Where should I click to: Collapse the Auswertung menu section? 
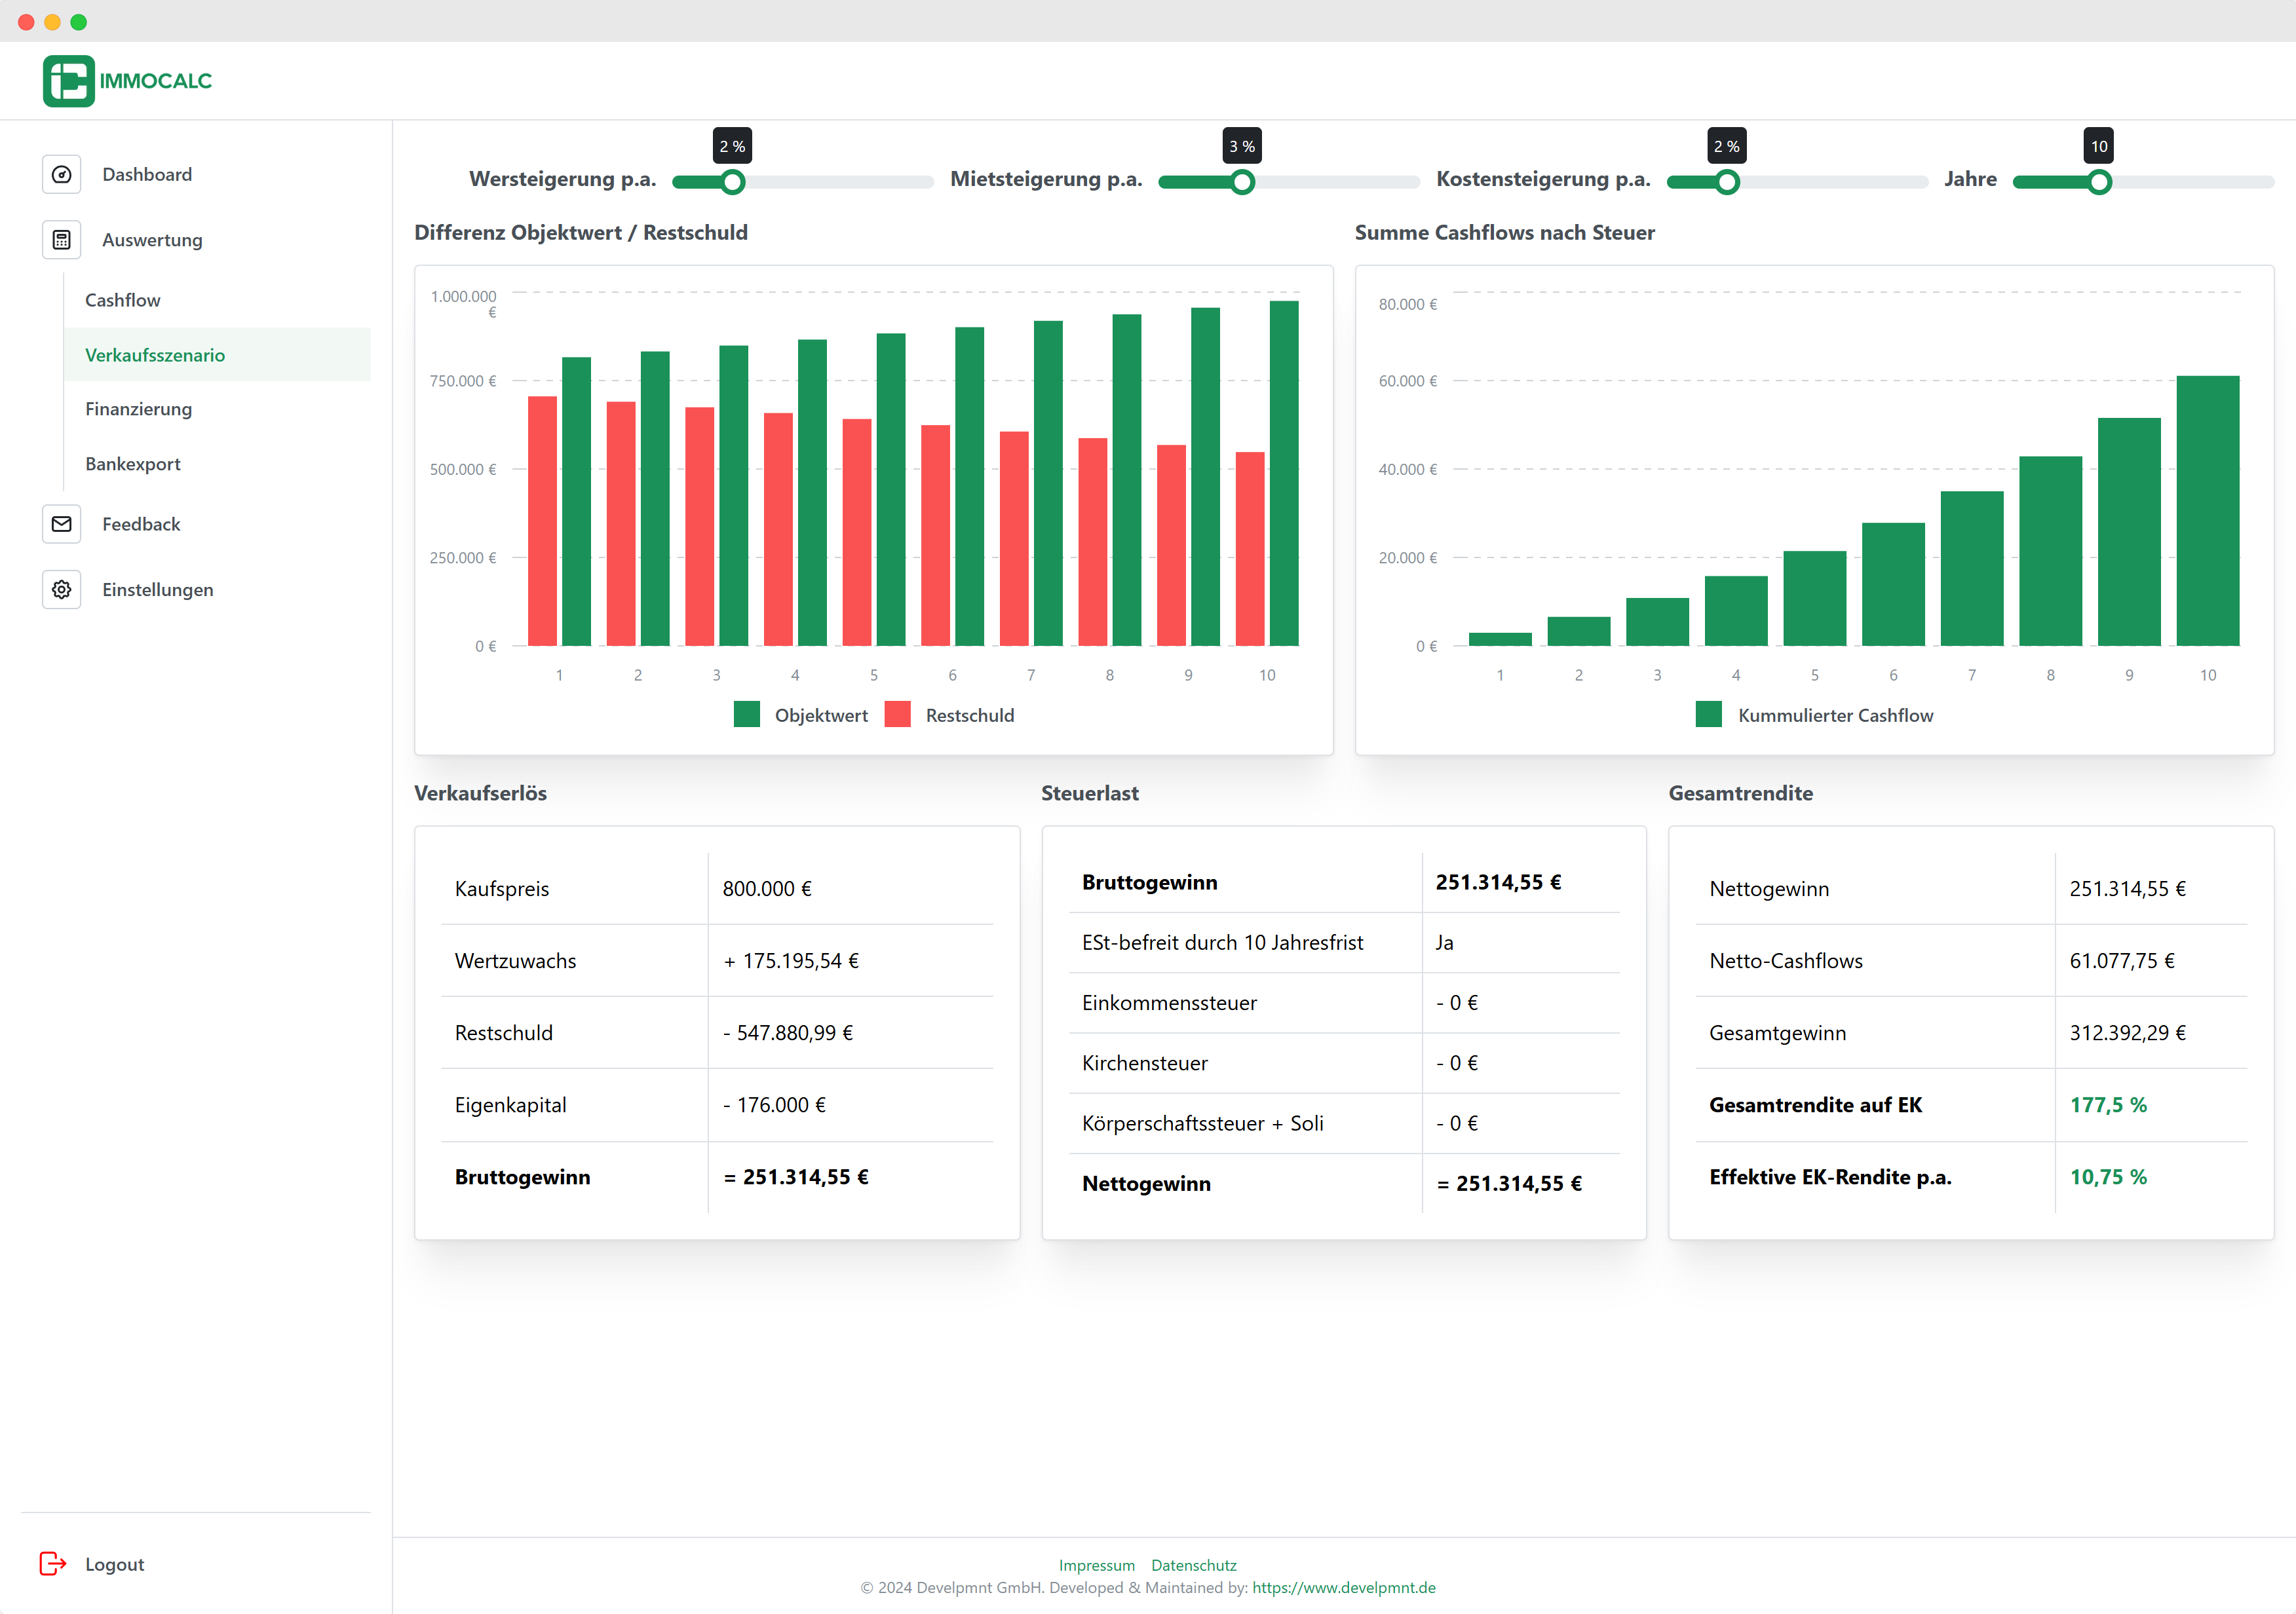pyautogui.click(x=152, y=240)
